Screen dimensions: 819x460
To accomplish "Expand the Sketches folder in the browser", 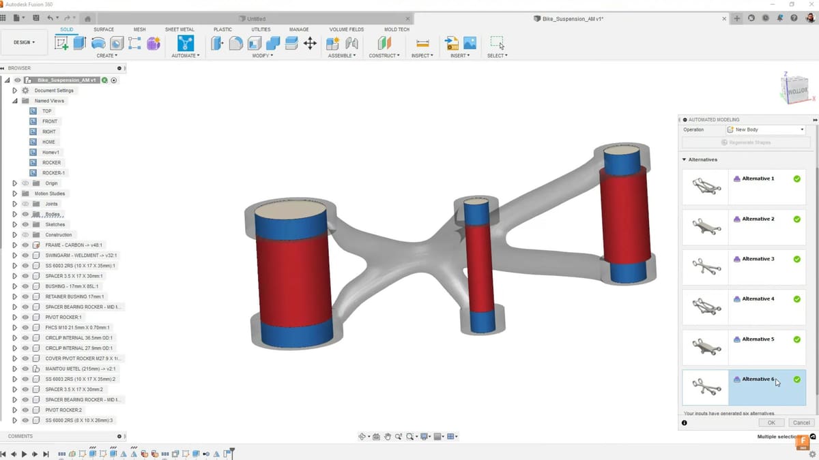I will (x=14, y=224).
